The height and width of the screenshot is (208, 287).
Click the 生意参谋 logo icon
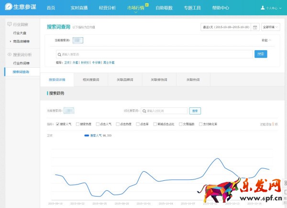pyautogui.click(x=9, y=8)
